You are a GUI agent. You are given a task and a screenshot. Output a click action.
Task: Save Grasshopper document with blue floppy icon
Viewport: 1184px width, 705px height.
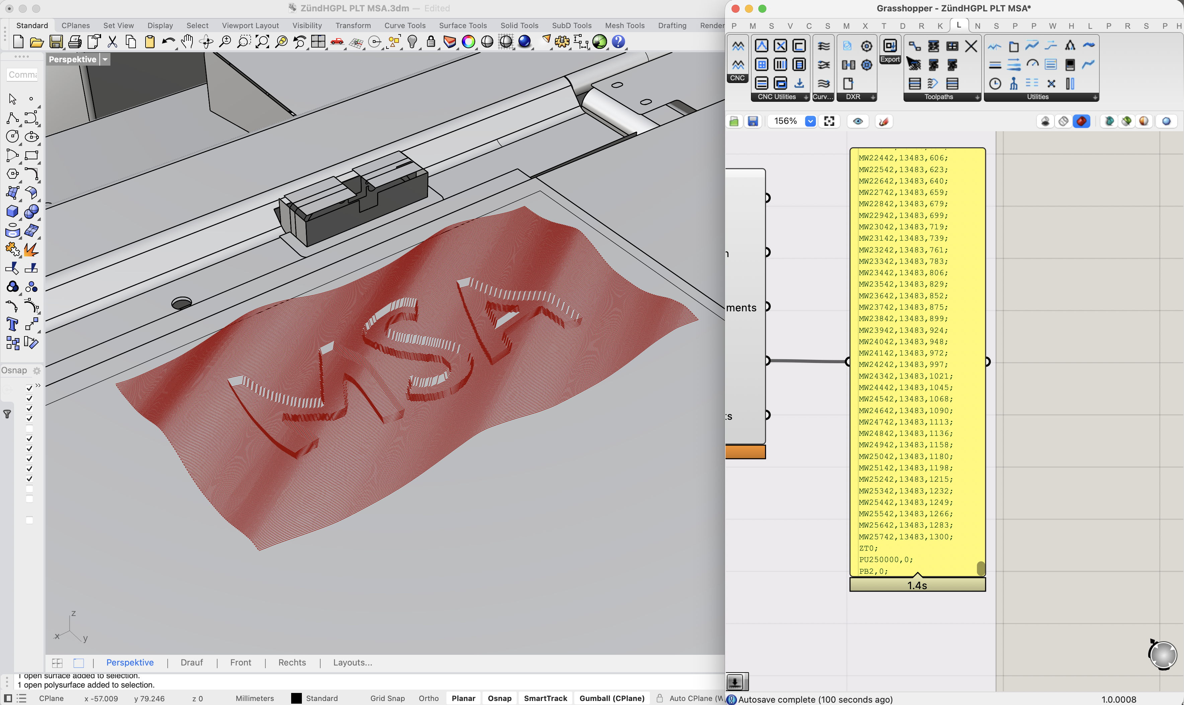(x=753, y=122)
